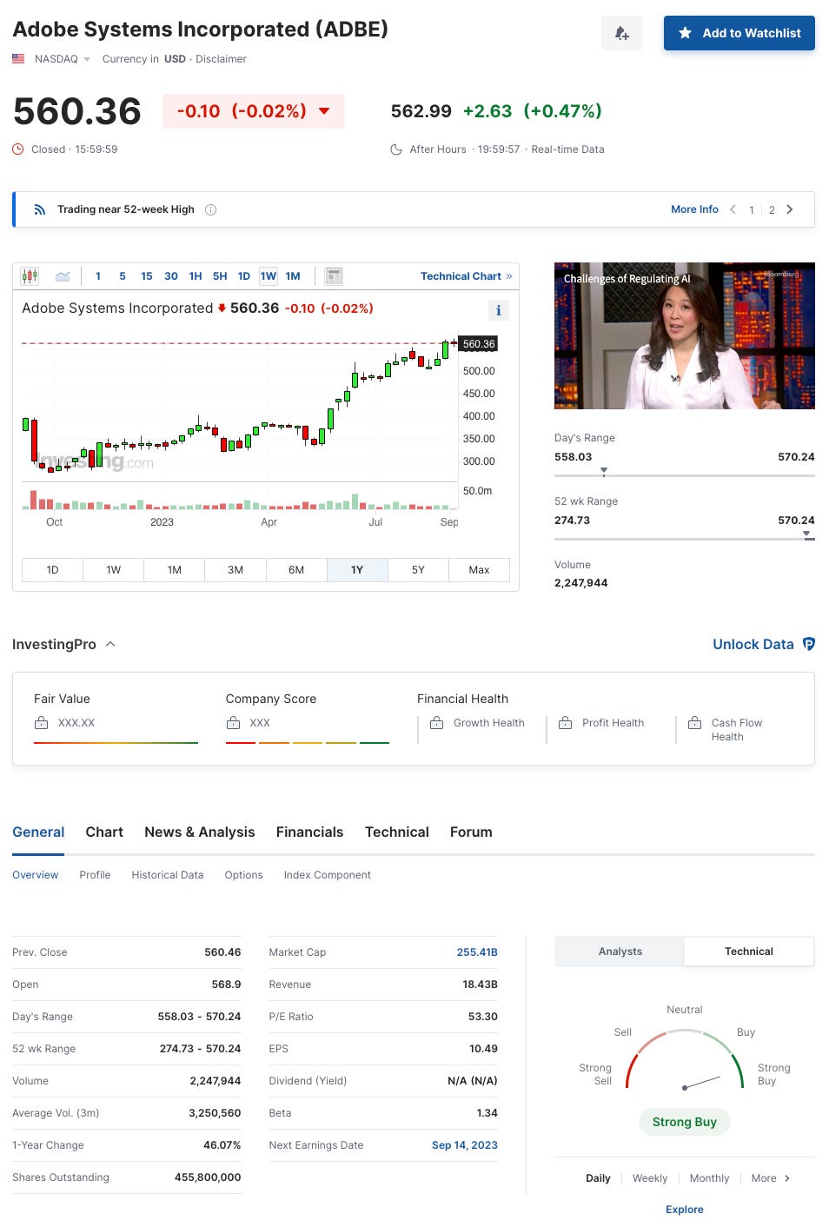
Task: Open the Technical main tab
Action: [397, 832]
